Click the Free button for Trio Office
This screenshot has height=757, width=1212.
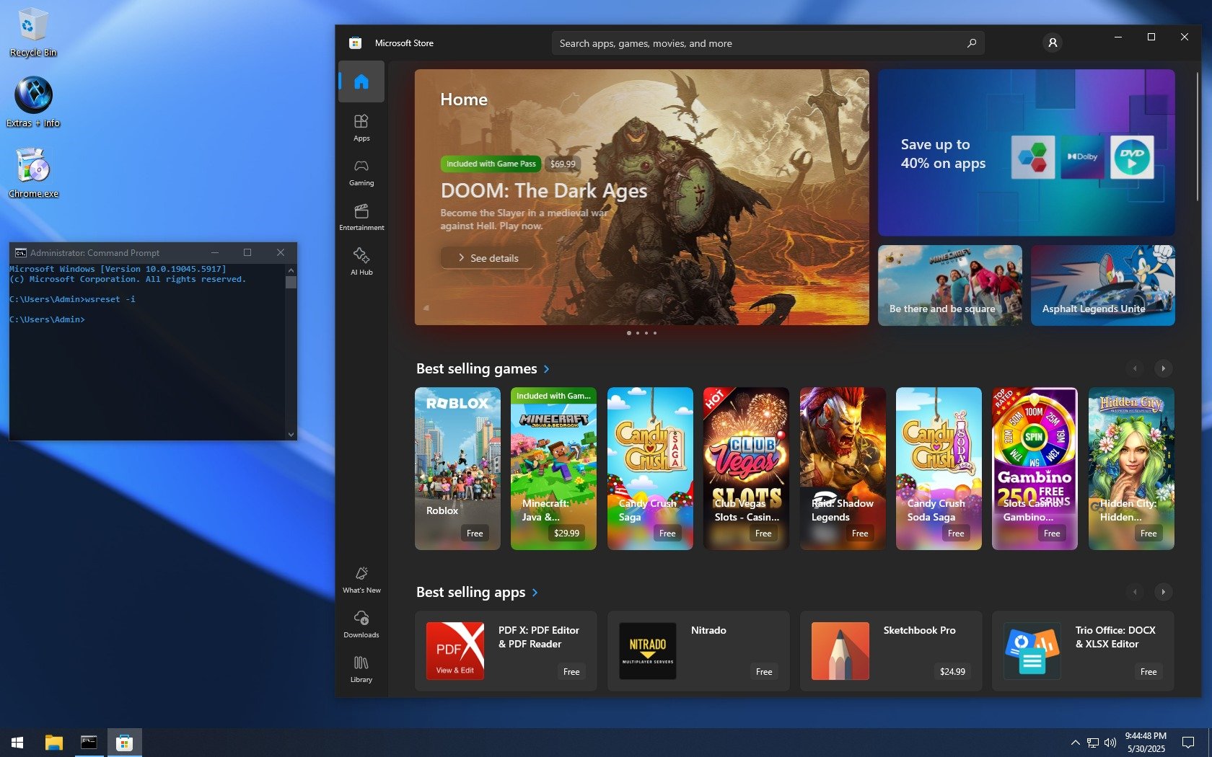click(1149, 671)
